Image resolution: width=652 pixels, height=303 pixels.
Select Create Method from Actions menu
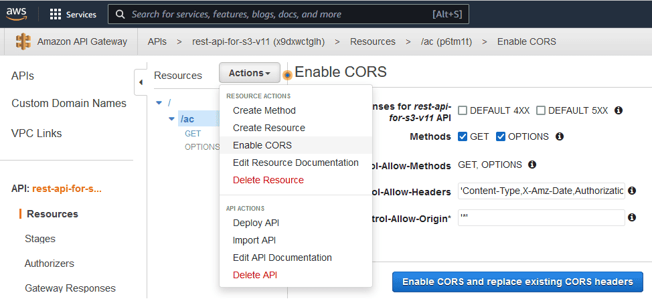264,110
